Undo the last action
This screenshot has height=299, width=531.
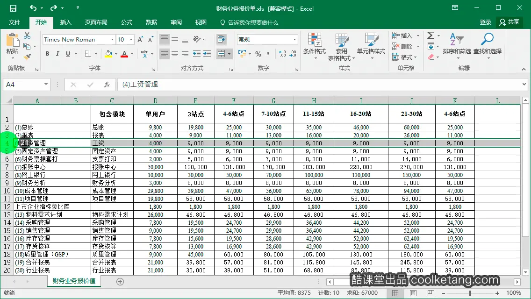click(x=33, y=8)
